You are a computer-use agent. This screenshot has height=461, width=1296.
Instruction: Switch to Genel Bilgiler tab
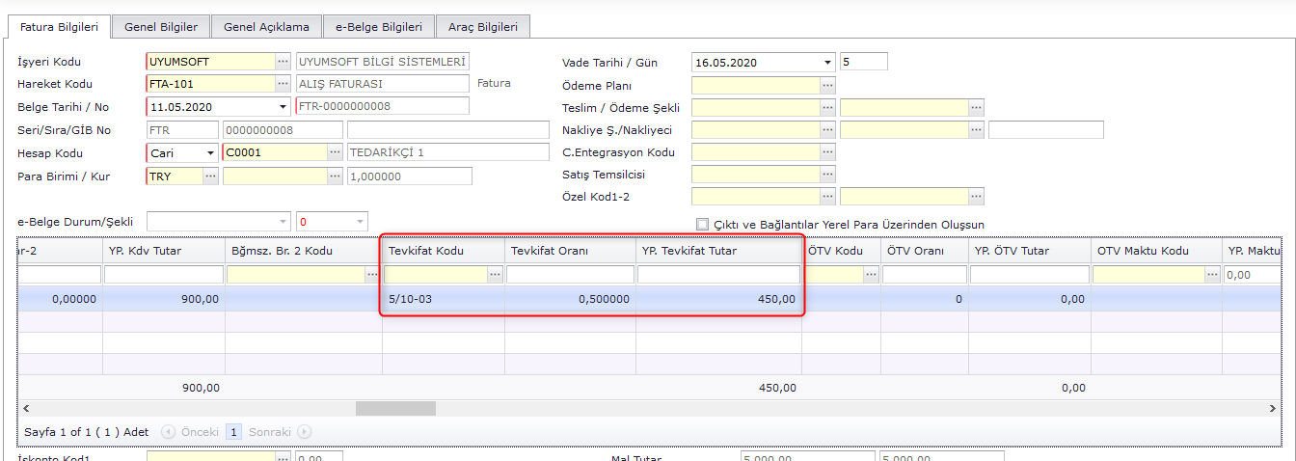point(161,27)
